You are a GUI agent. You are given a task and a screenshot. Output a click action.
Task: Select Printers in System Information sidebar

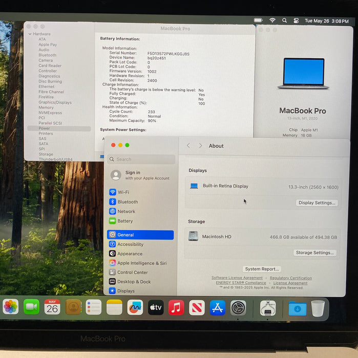point(46,133)
